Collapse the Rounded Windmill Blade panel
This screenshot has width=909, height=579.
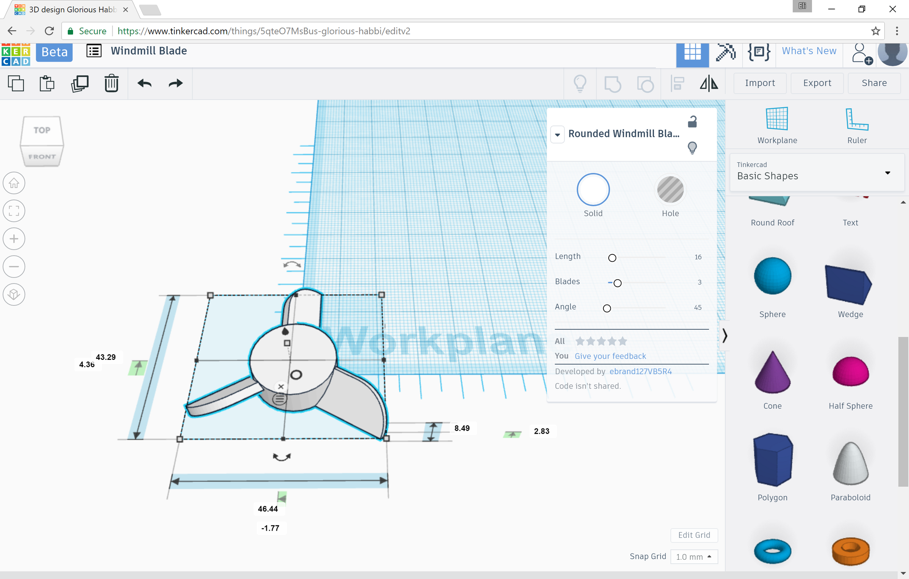[558, 135]
